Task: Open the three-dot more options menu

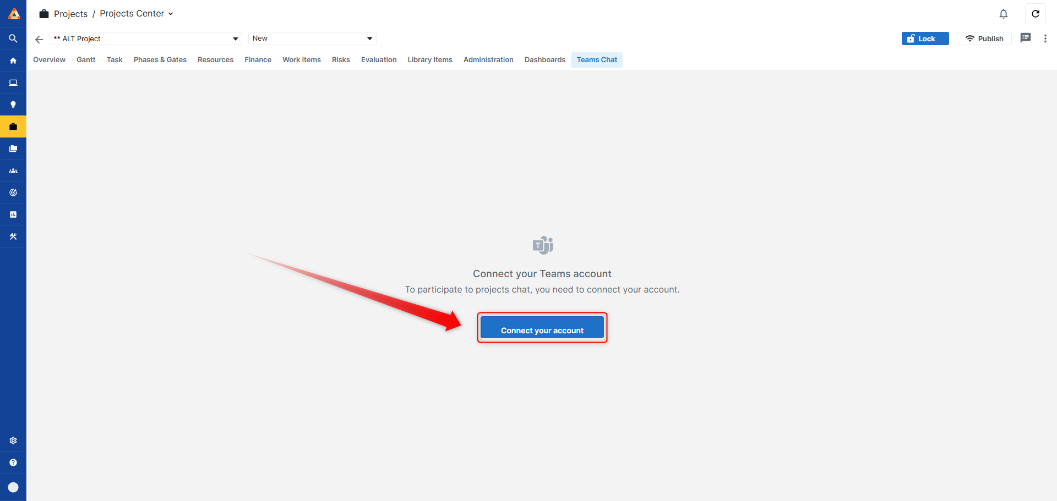Action: [1045, 38]
